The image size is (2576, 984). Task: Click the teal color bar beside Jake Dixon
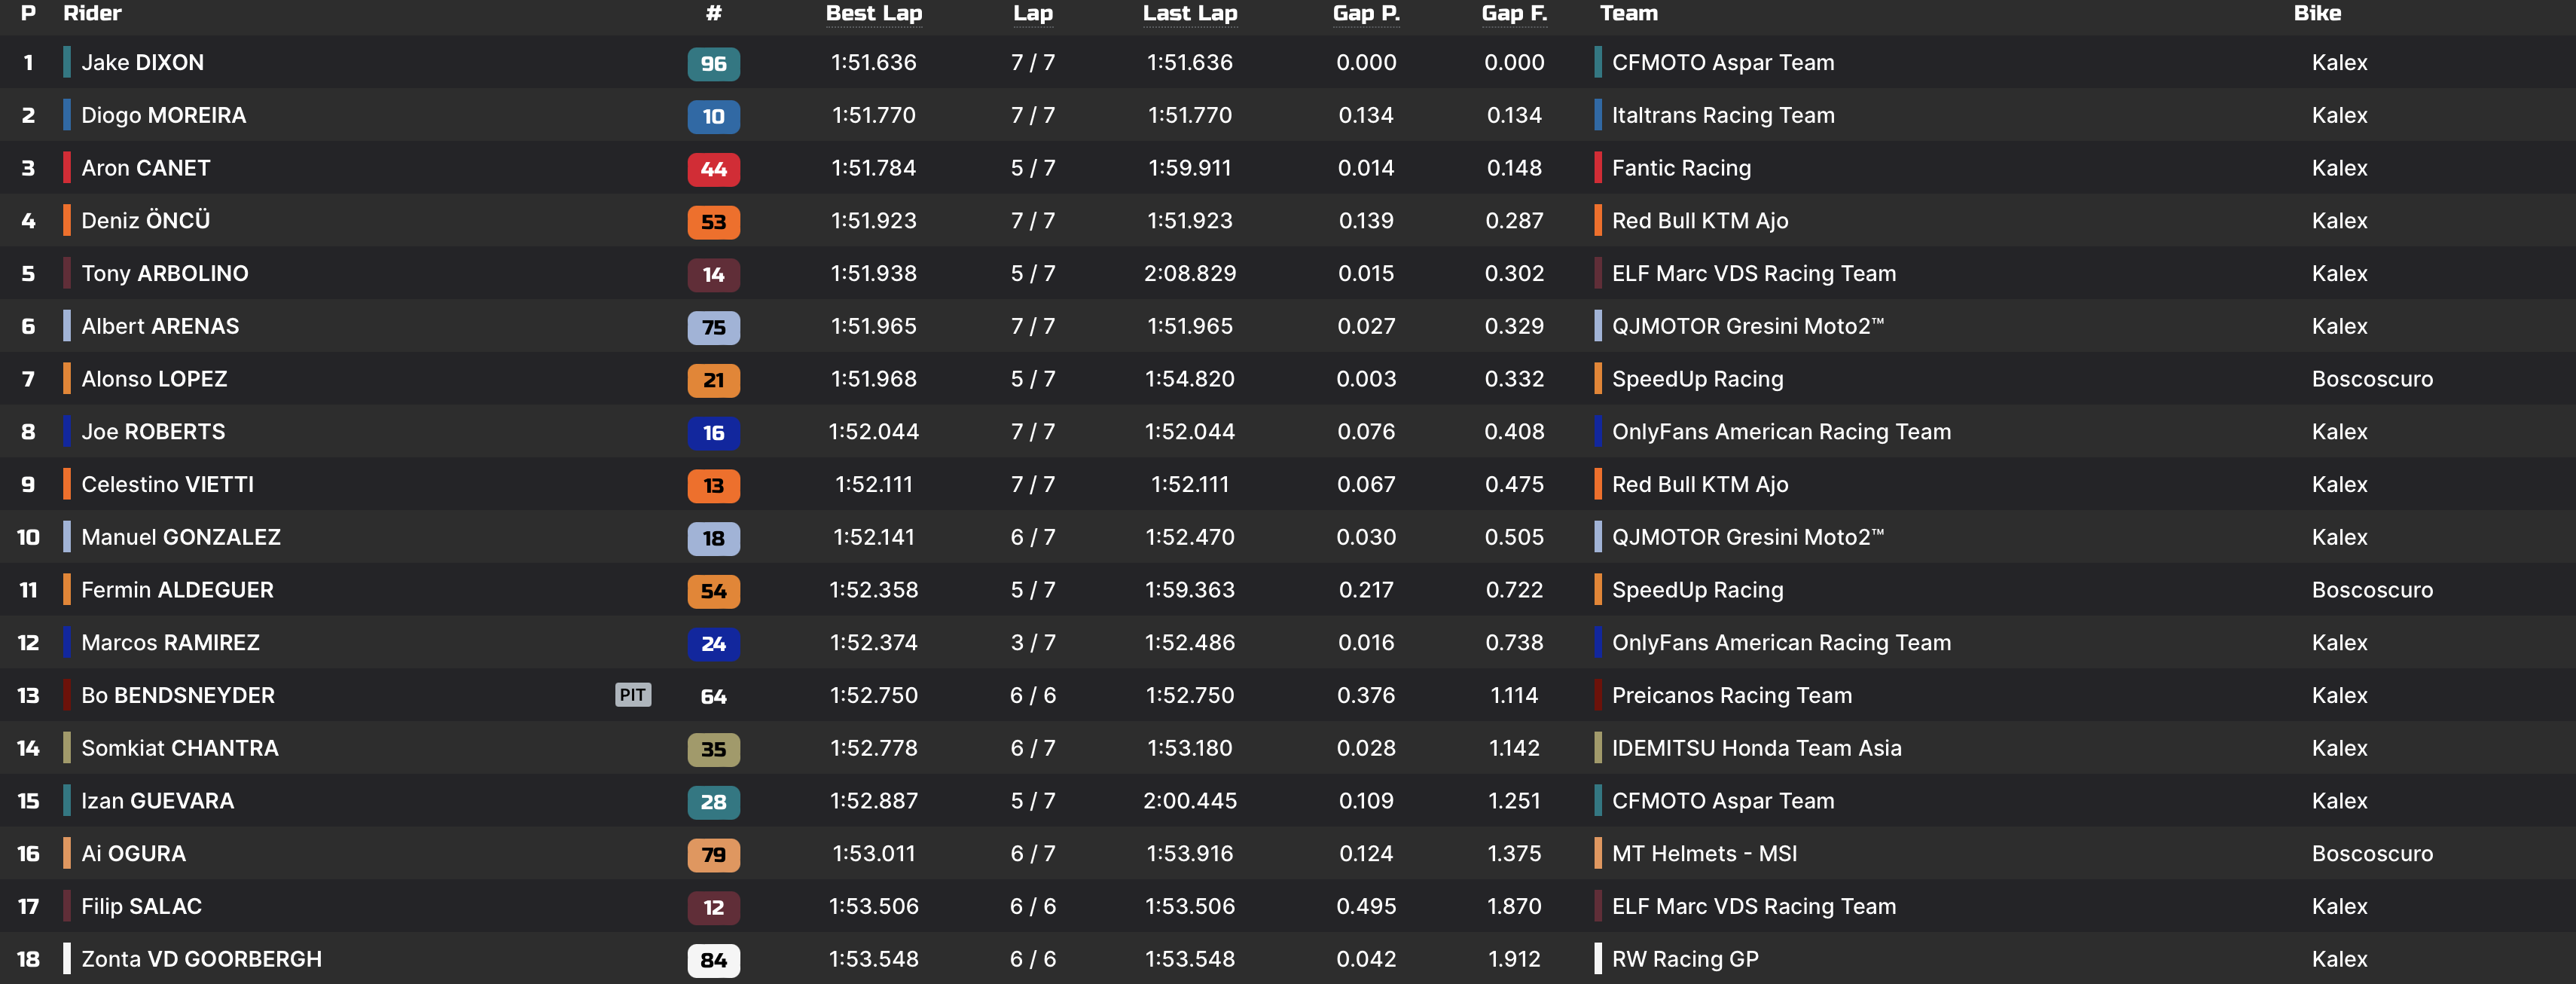67,62
